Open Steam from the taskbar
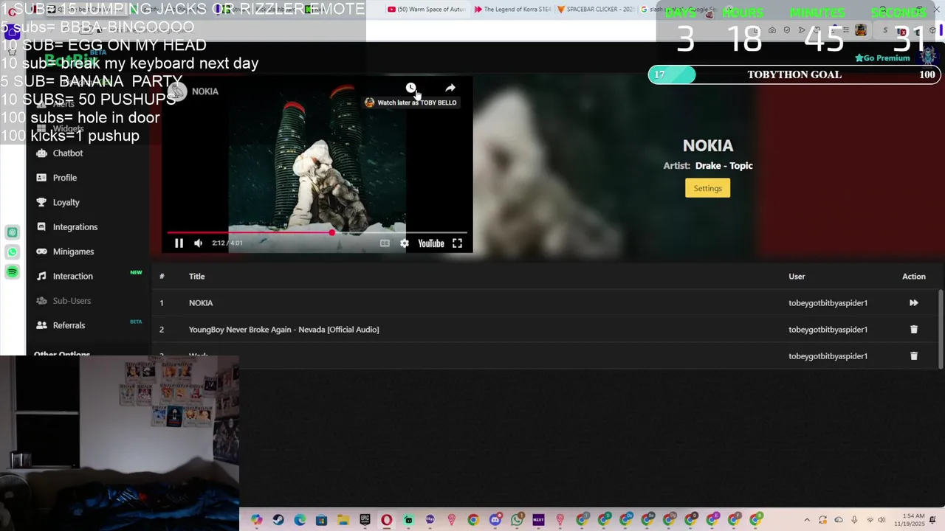The height and width of the screenshot is (531, 945). [x=278, y=520]
